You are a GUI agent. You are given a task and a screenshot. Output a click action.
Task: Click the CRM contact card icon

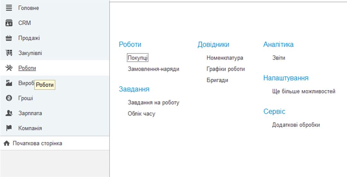coord(9,23)
